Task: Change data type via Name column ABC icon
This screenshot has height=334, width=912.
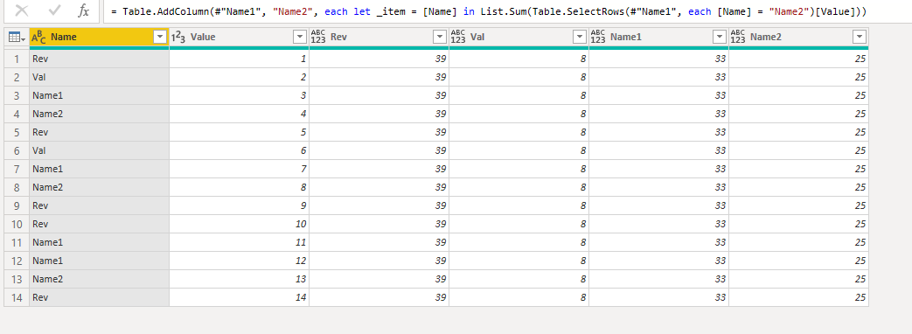Action: tap(38, 38)
